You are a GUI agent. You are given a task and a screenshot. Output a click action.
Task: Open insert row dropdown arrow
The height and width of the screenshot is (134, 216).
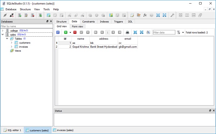70,32
